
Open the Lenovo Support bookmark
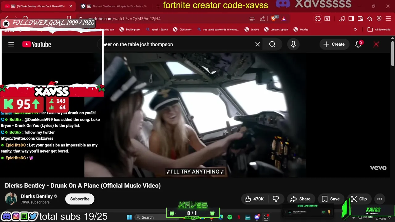pos(276,30)
